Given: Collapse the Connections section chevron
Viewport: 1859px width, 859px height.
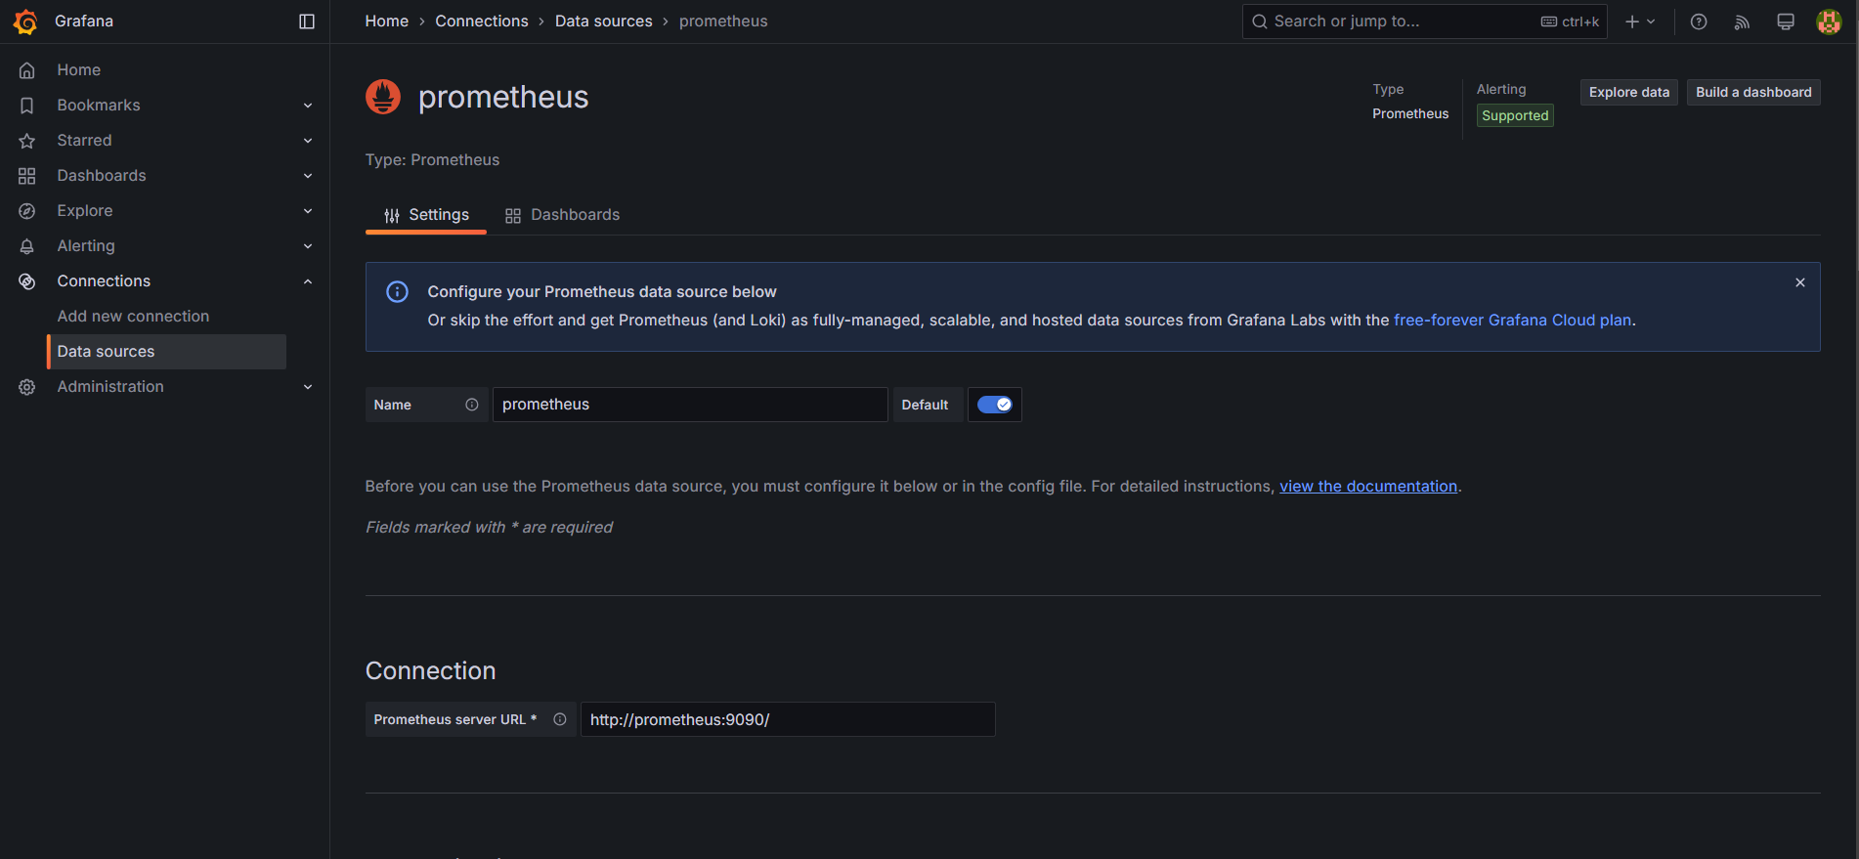Looking at the screenshot, I should point(308,281).
